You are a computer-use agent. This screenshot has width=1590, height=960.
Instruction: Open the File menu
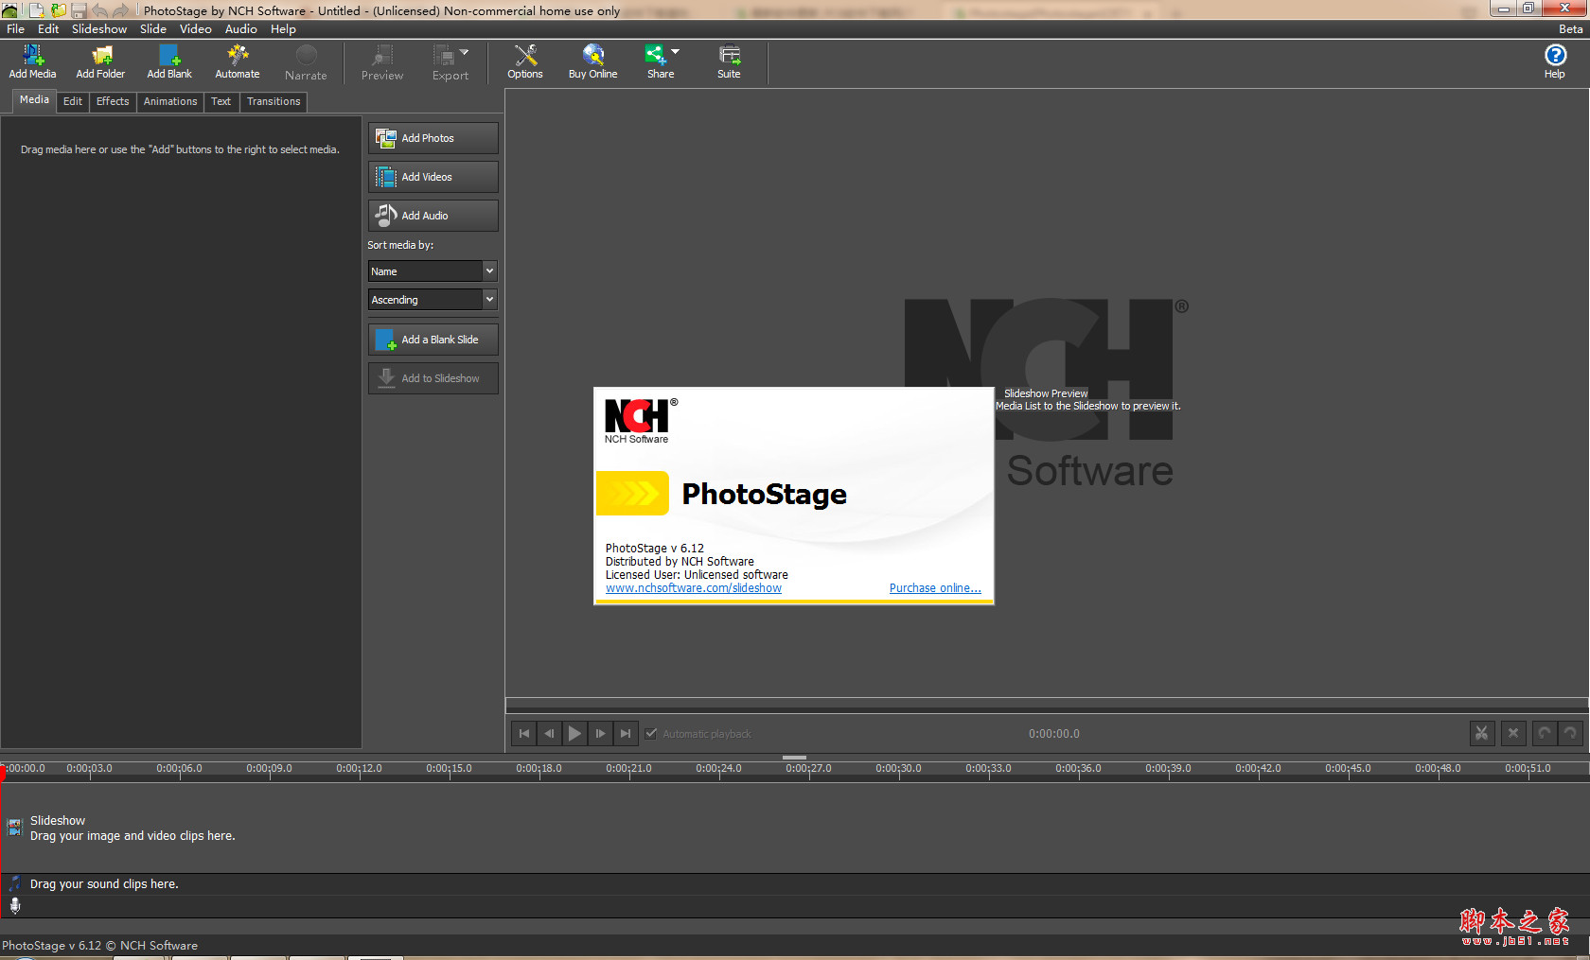16,29
